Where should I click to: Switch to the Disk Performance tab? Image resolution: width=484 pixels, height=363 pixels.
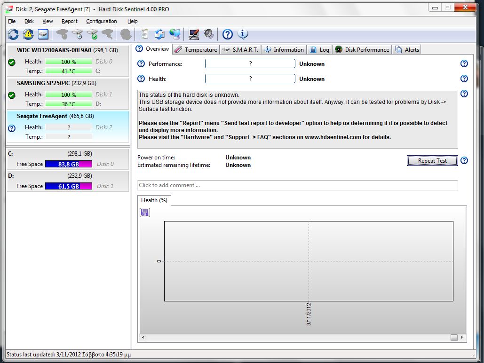tap(362, 50)
